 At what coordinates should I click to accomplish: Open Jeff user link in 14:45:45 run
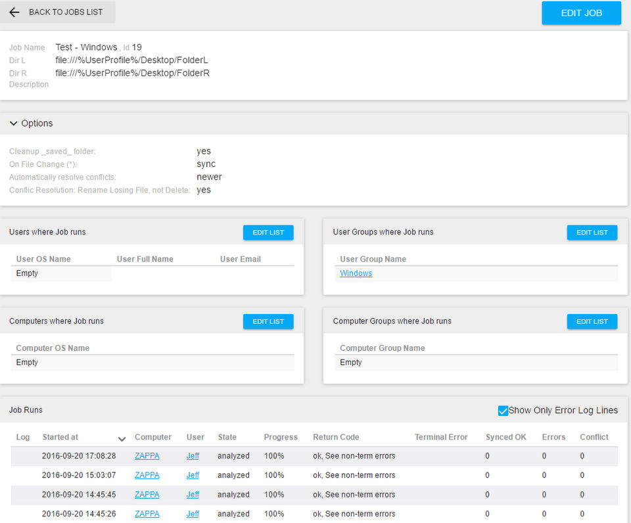pos(193,495)
